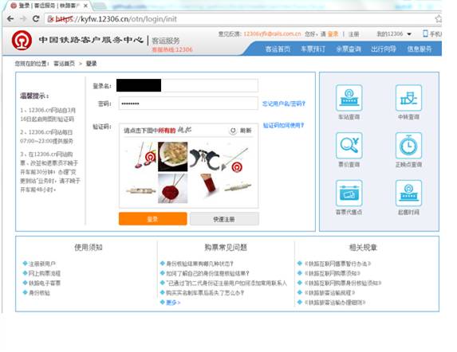Open the 身份核验结果有哪几种状态? question

click(199, 264)
